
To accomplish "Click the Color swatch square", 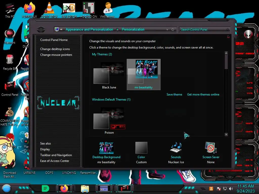I will [x=141, y=148].
